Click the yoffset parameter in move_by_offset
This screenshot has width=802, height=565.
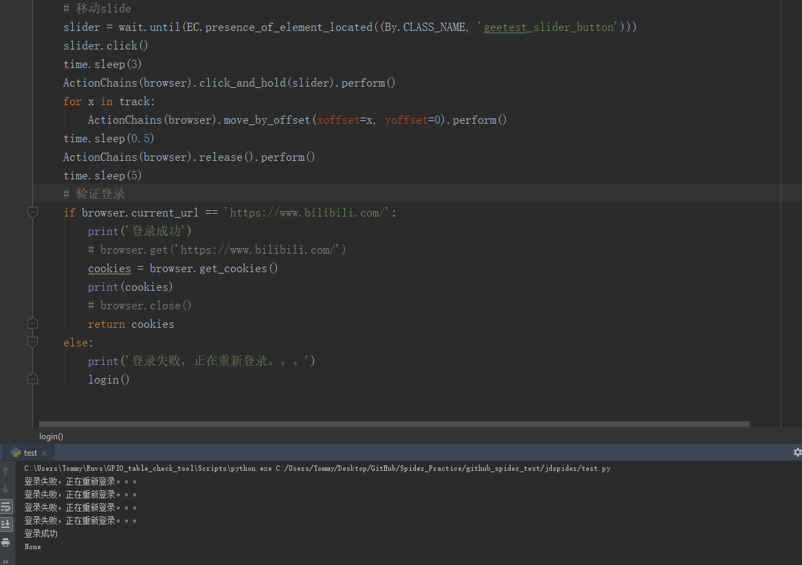pyautogui.click(x=406, y=120)
